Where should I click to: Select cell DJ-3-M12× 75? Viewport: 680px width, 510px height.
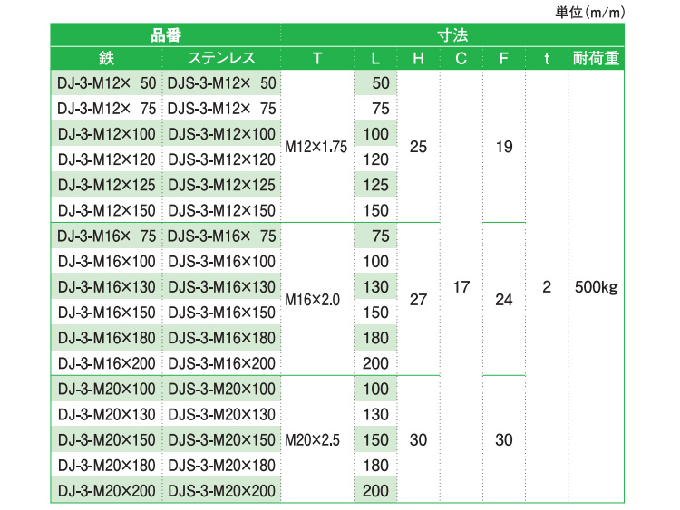(x=106, y=109)
